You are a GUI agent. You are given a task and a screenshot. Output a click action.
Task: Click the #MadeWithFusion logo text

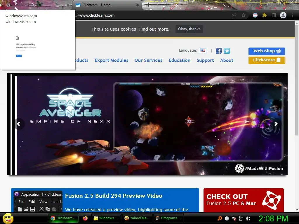pyautogui.click(x=264, y=169)
